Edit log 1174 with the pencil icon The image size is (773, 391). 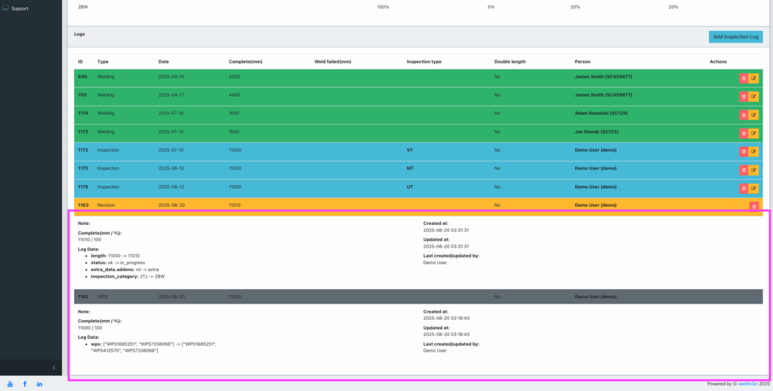pos(753,115)
